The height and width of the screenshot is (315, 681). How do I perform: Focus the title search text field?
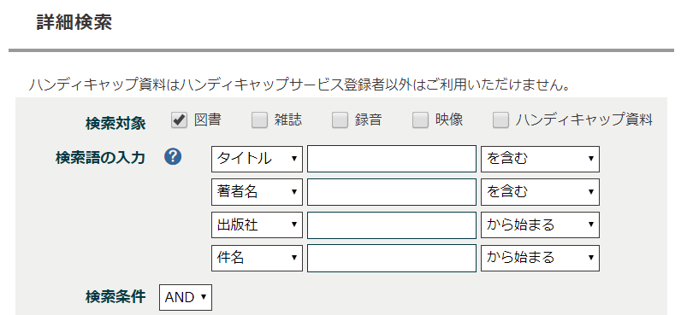(392, 159)
